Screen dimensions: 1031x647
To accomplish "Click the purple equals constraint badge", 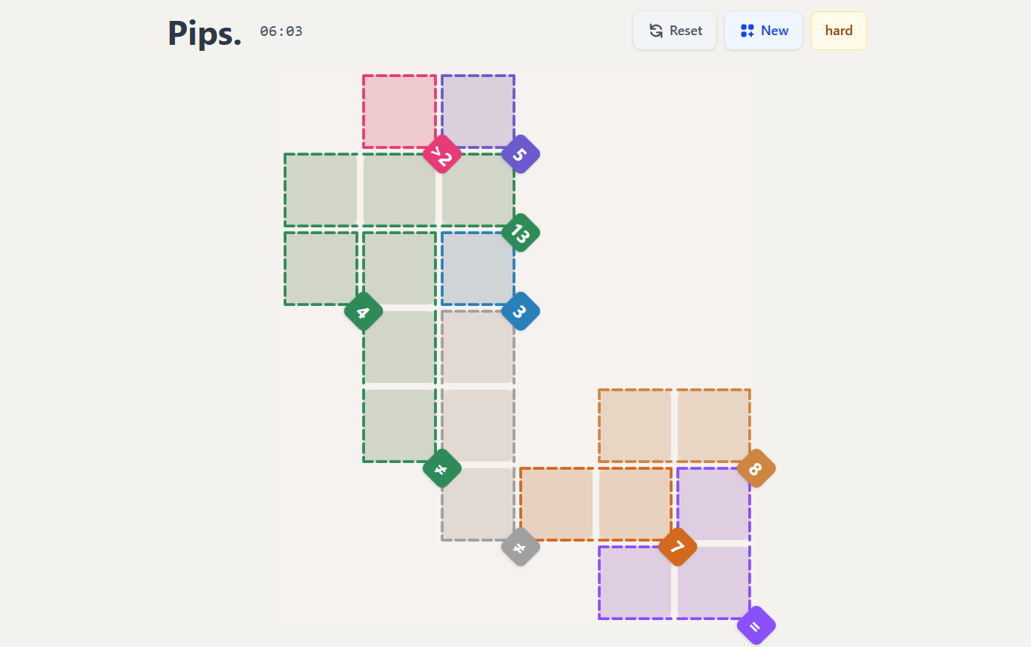I will tap(756, 625).
